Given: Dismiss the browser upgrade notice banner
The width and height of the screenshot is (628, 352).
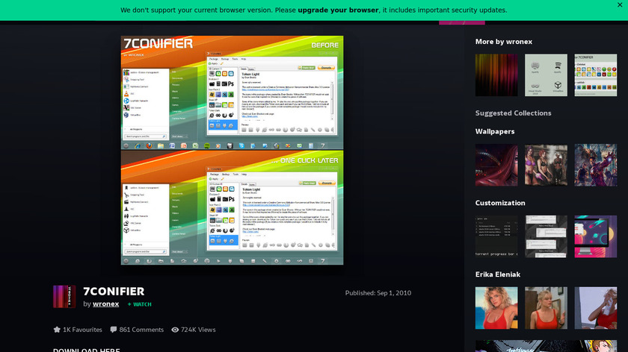Looking at the screenshot, I should 620,4.
